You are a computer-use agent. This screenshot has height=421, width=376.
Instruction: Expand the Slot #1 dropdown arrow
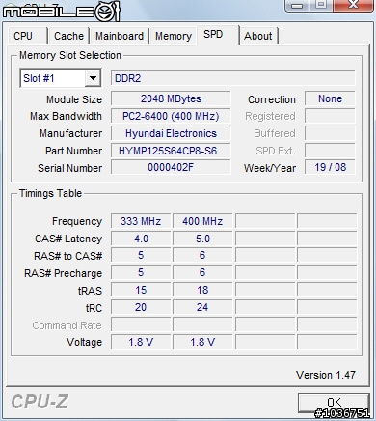[93, 78]
